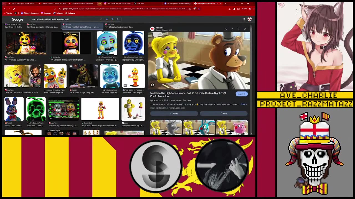This screenshot has width=355, height=199.
Task: Click the Google logo
Action: point(17,19)
